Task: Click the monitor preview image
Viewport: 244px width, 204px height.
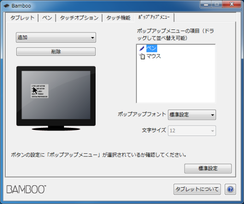Action: pyautogui.click(x=56, y=98)
